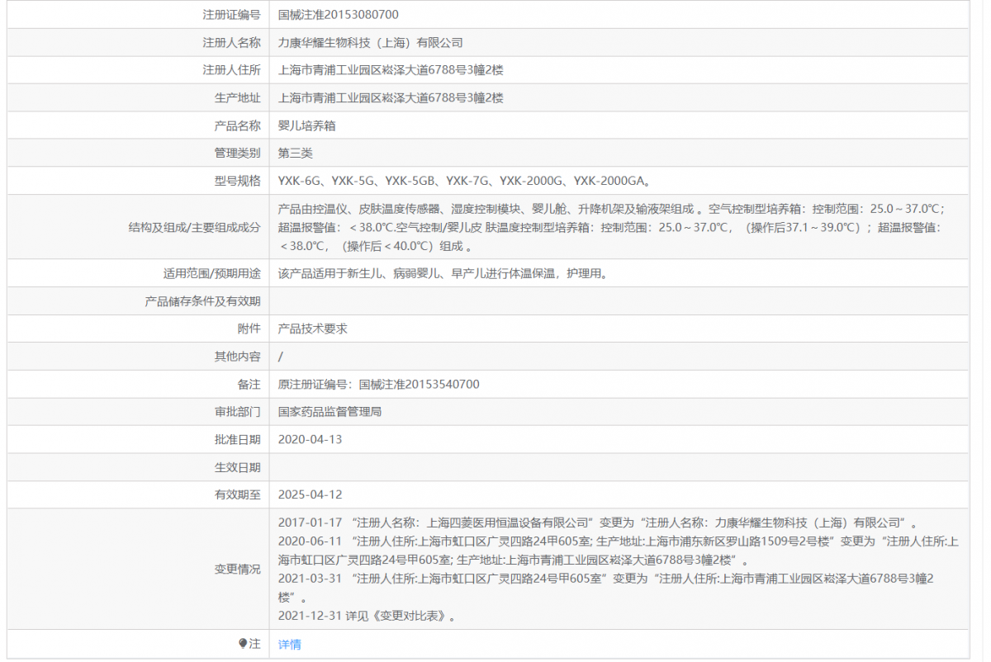
Task: Open the 详情 link at bottom
Action: pos(289,644)
